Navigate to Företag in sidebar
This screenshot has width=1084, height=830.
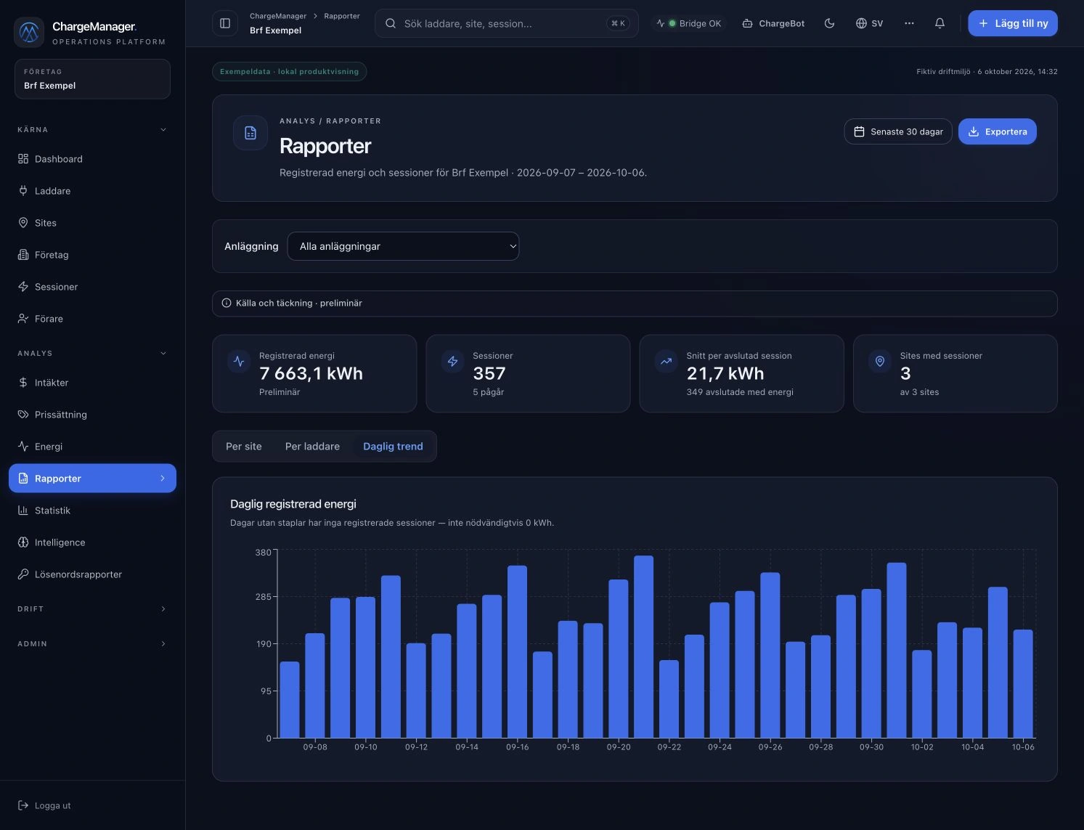coord(92,255)
